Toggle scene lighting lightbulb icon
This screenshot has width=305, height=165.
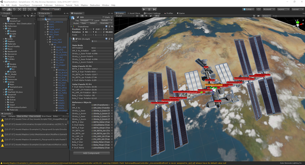[x=142, y=16]
